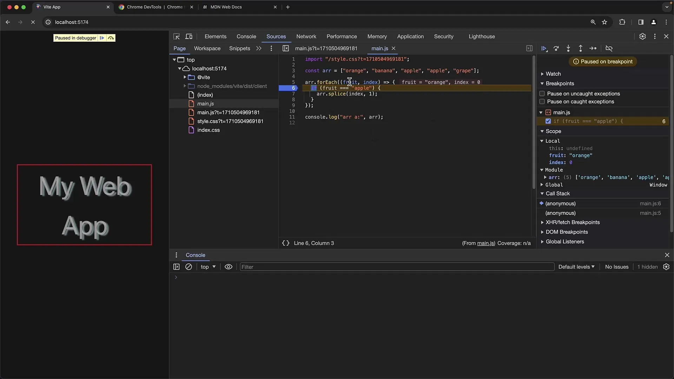The height and width of the screenshot is (379, 674).
Task: Deactivate breakpoints icon
Action: (609, 48)
